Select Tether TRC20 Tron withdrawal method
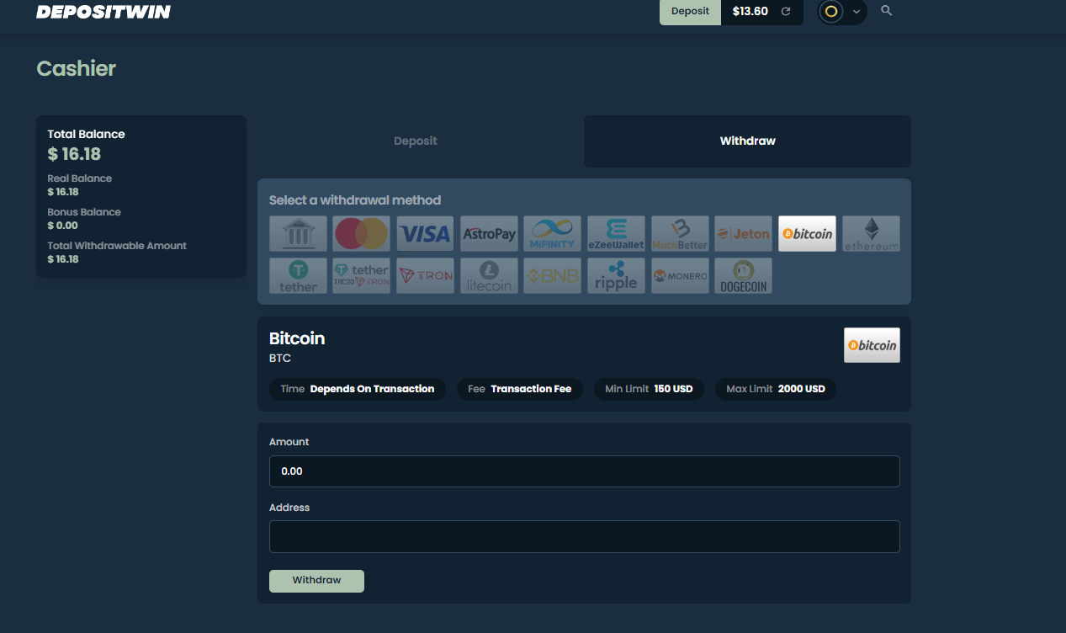 (362, 276)
